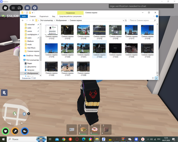Go up one folder level in Explorer
The width and height of the screenshot is (178, 142).
point(33,20)
